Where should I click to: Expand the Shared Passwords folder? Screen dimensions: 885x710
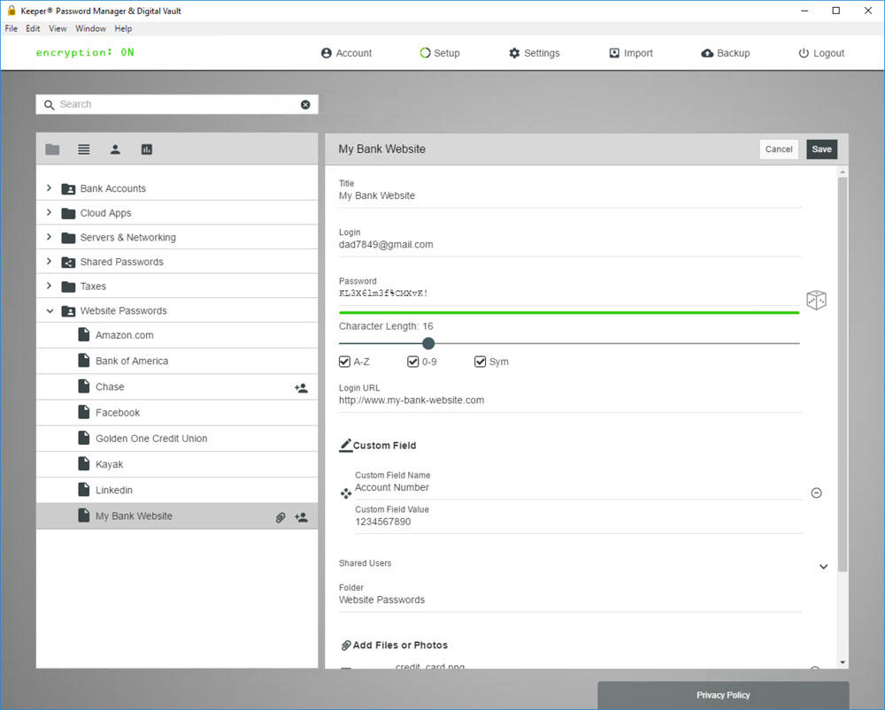49,261
